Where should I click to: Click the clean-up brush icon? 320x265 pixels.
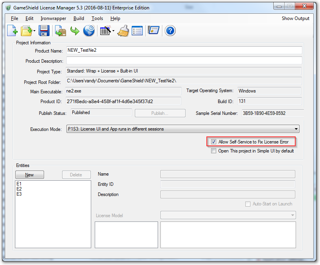pos(123,31)
